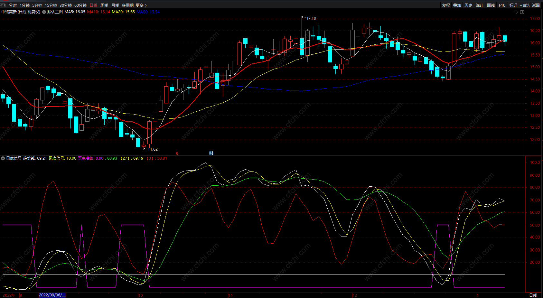This screenshot has height=298, width=543.
Task: Click 叠加 to overlay another stock
Action: pyautogui.click(x=457, y=5)
